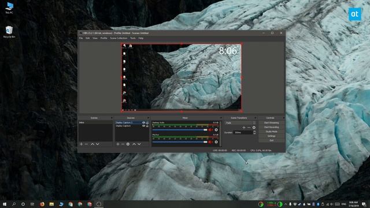This screenshot has width=370, height=208.
Task: Click the Exit button in Controls
Action: pyautogui.click(x=271, y=140)
